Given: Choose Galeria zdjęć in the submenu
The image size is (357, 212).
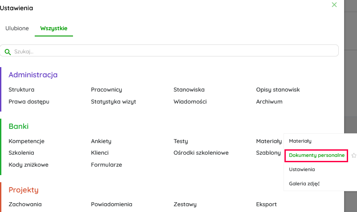Looking at the screenshot, I should click(x=304, y=183).
